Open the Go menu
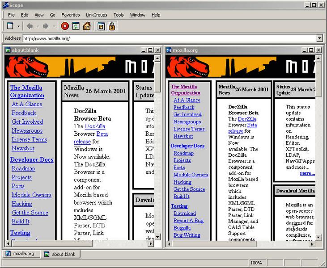 [x=52, y=15]
